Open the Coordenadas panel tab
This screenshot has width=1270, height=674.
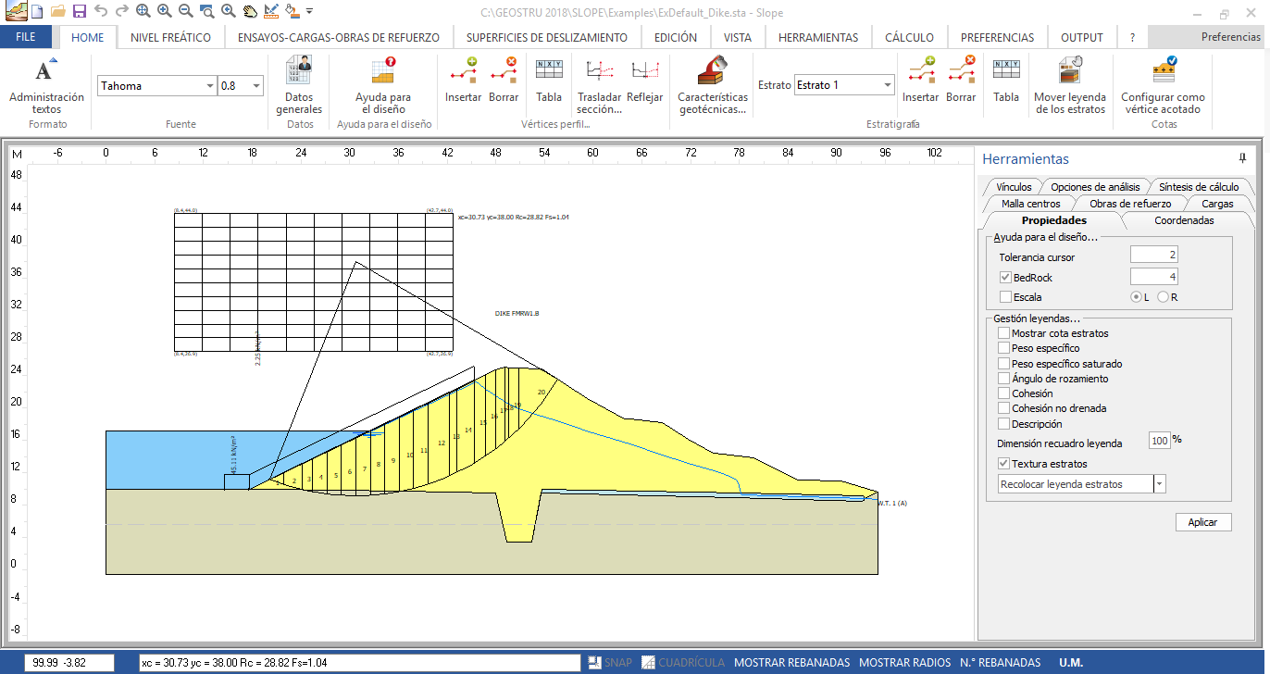1184,220
